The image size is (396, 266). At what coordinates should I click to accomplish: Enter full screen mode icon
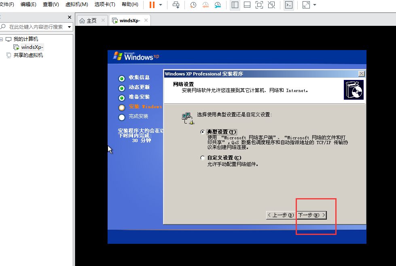(x=259, y=5)
